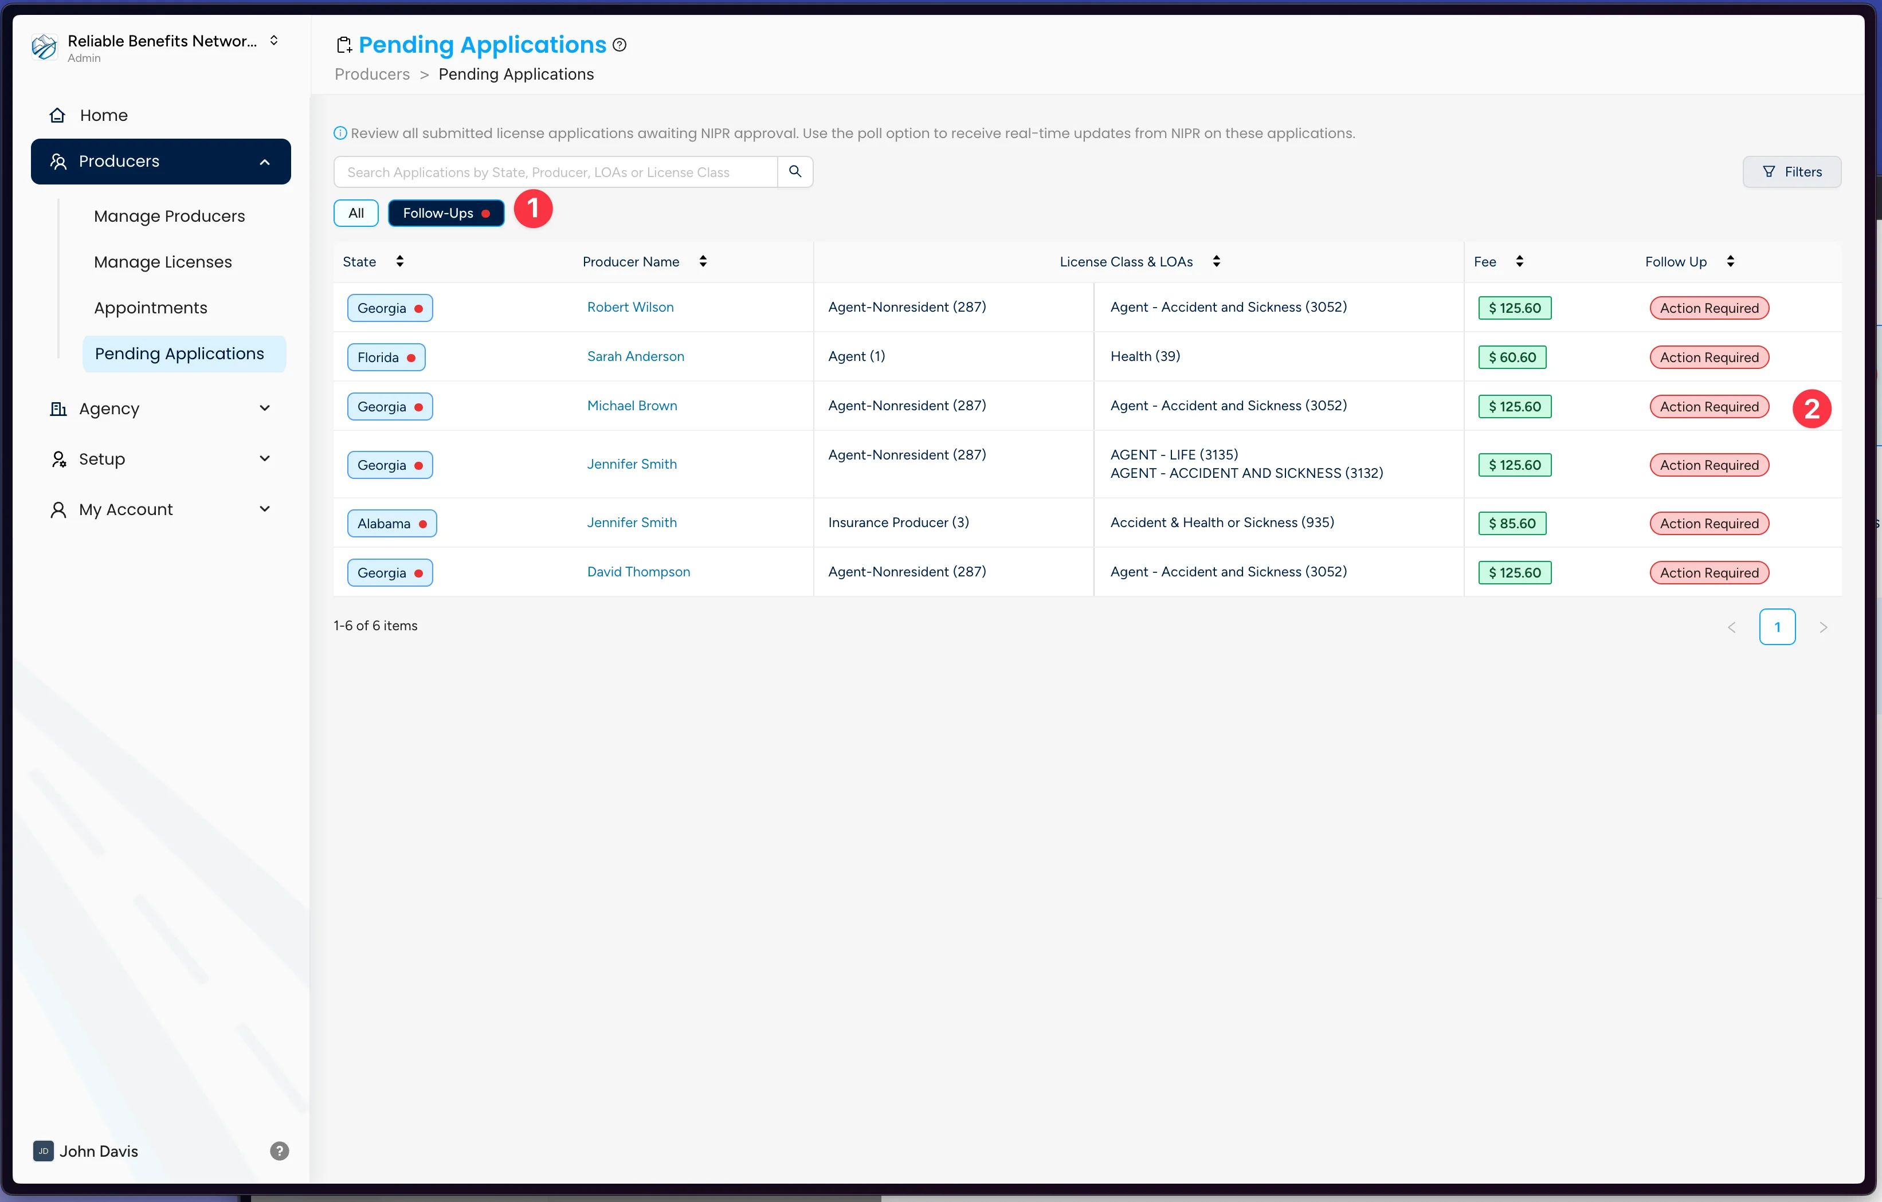The height and width of the screenshot is (1202, 1882).
Task: Click the My Account person icon
Action: tap(58, 509)
